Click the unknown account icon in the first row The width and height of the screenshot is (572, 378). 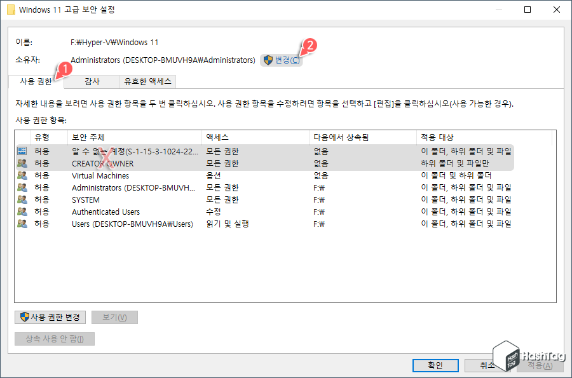[21, 151]
